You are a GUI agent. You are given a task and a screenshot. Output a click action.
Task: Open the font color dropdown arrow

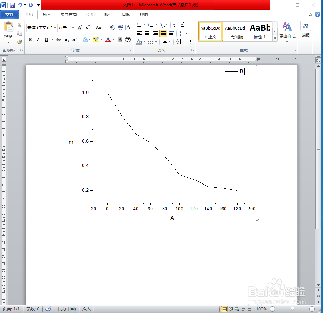point(113,40)
